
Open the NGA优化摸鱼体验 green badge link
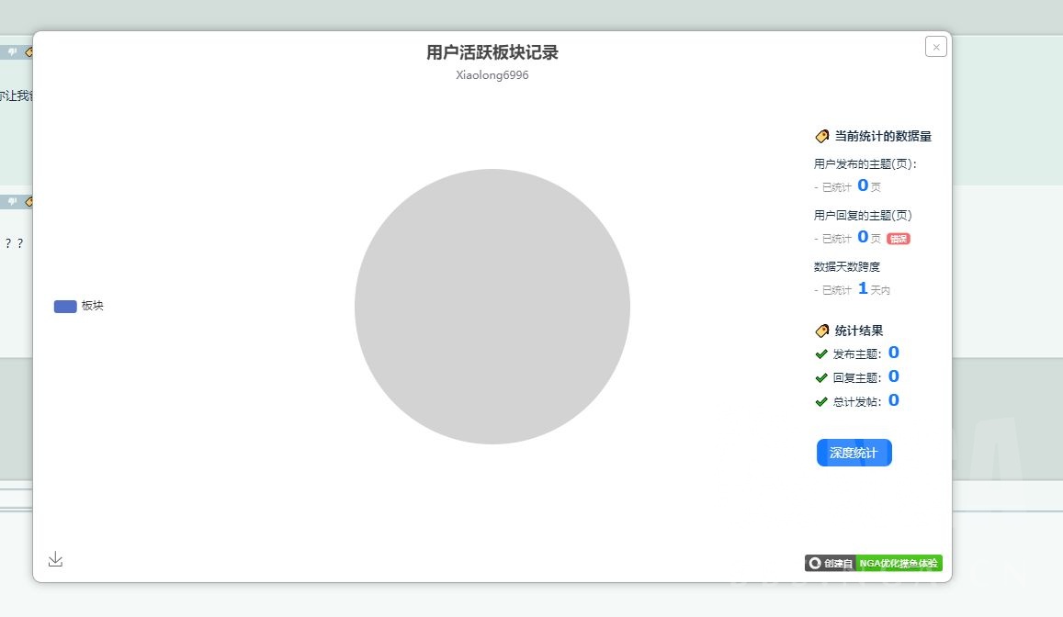tap(898, 564)
